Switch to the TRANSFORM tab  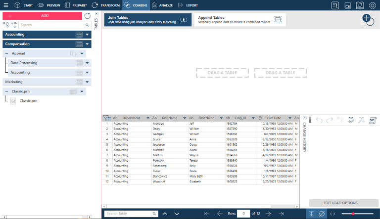(x=106, y=5)
